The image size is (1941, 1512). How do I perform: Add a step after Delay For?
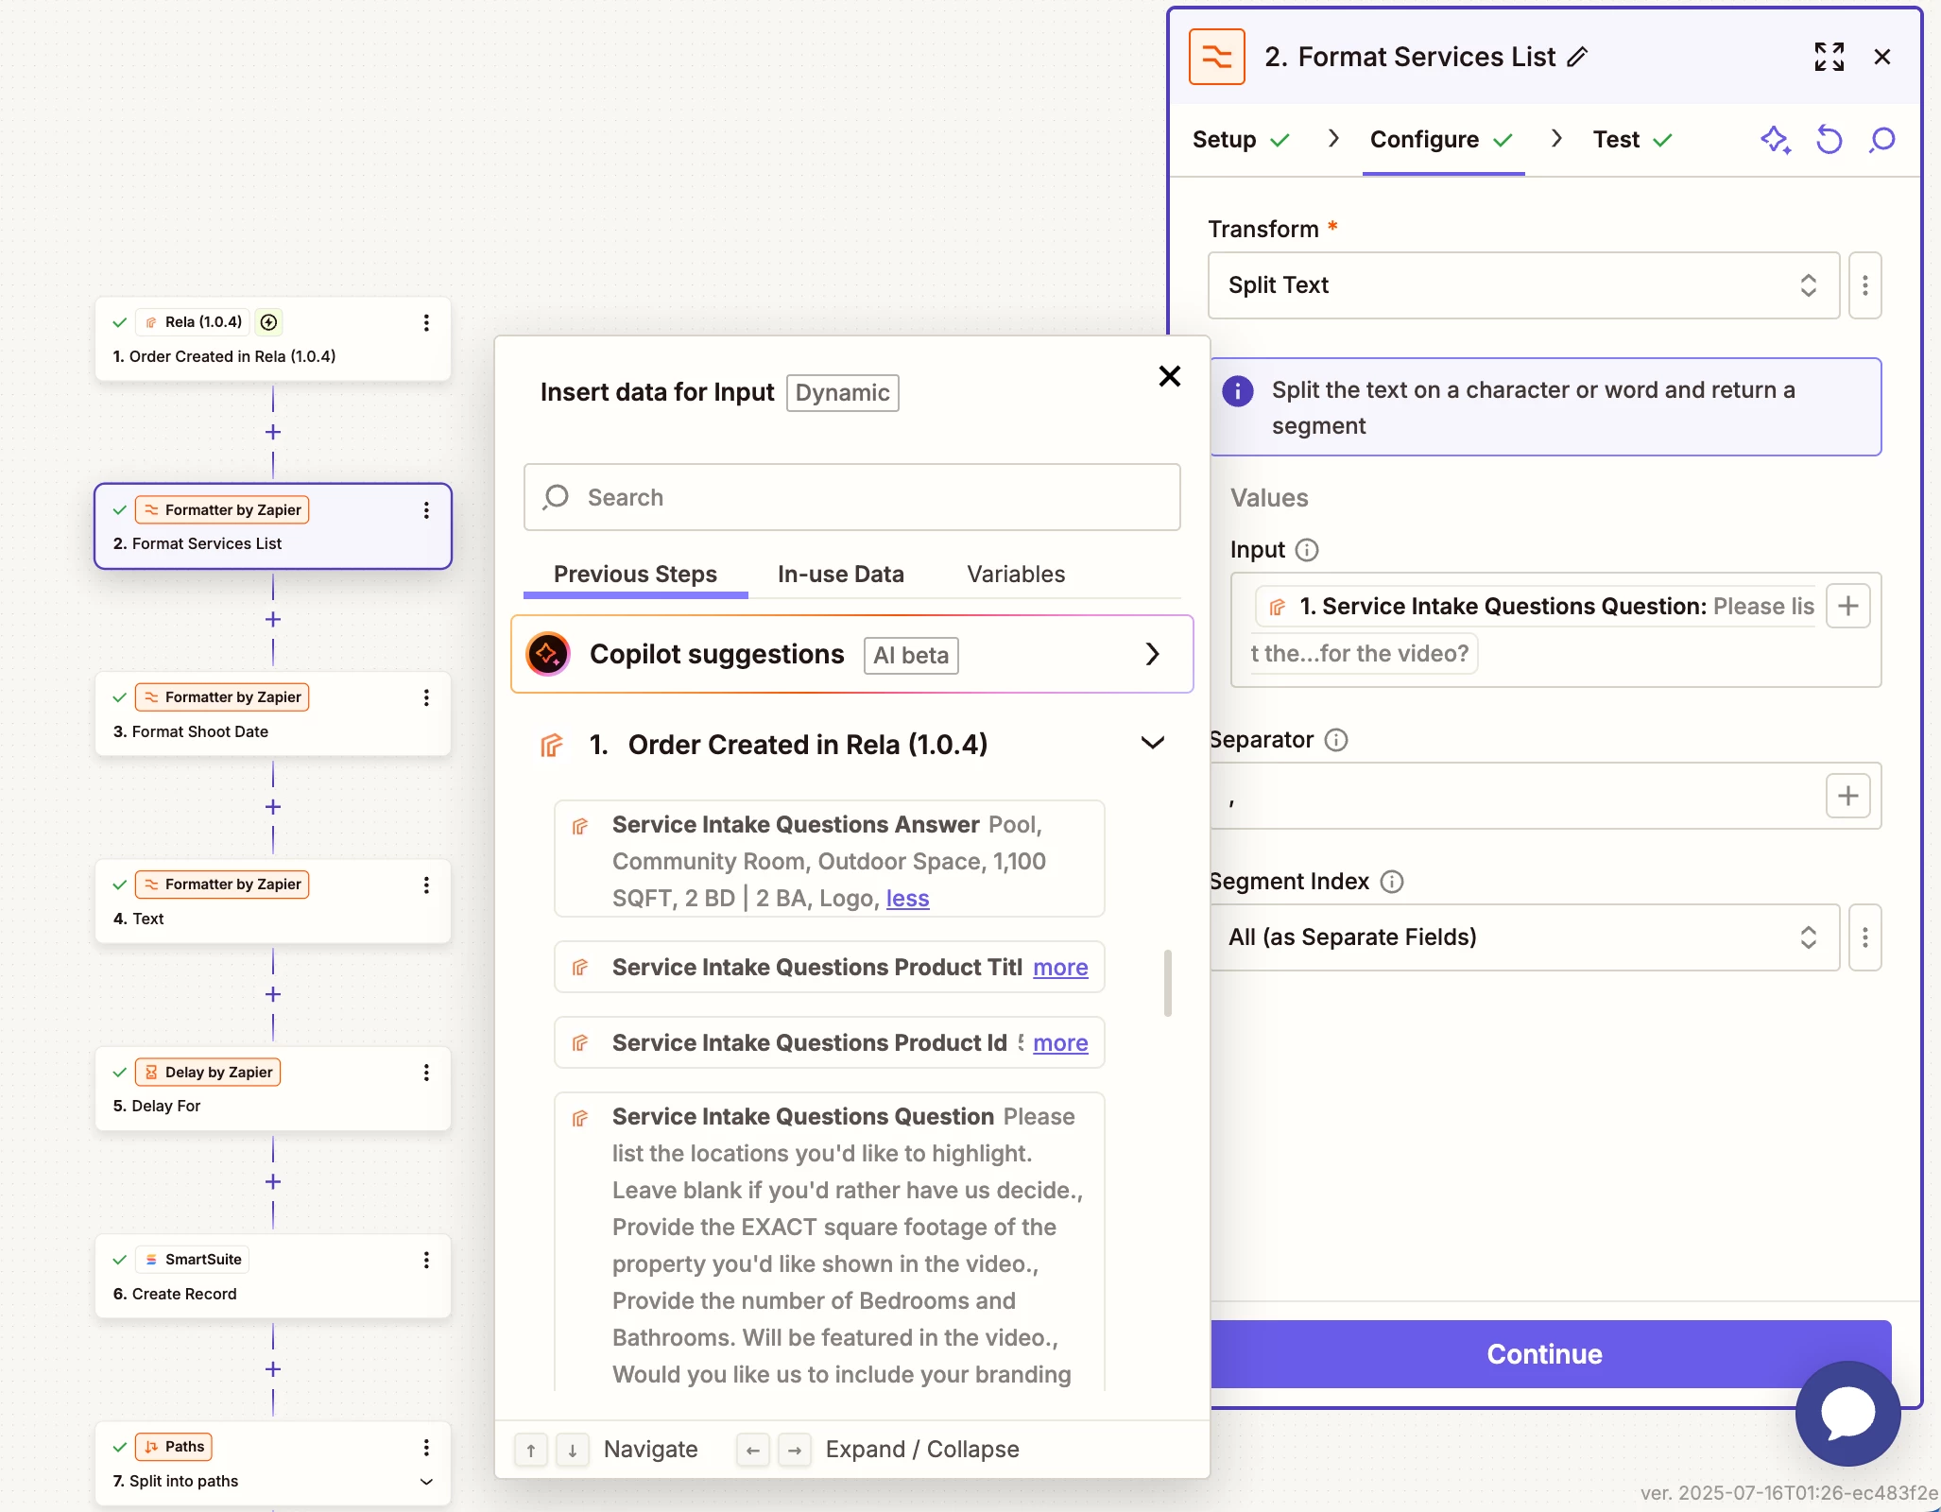coord(273,1181)
